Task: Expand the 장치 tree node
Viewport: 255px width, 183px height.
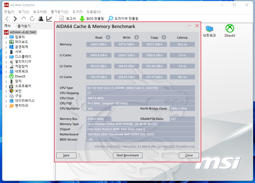Action: coord(6,82)
